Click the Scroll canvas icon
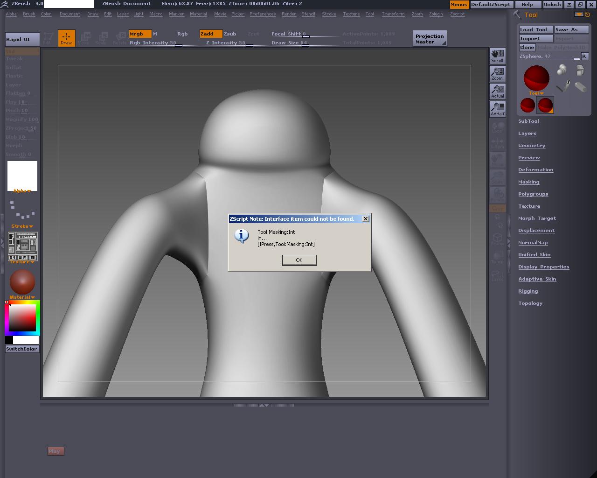The image size is (597, 478). click(498, 56)
